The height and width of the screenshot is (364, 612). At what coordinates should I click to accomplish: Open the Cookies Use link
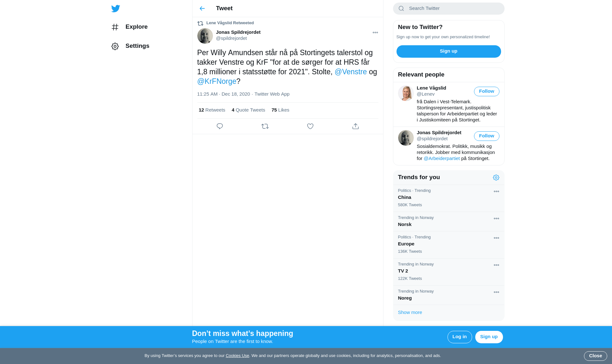(x=237, y=356)
